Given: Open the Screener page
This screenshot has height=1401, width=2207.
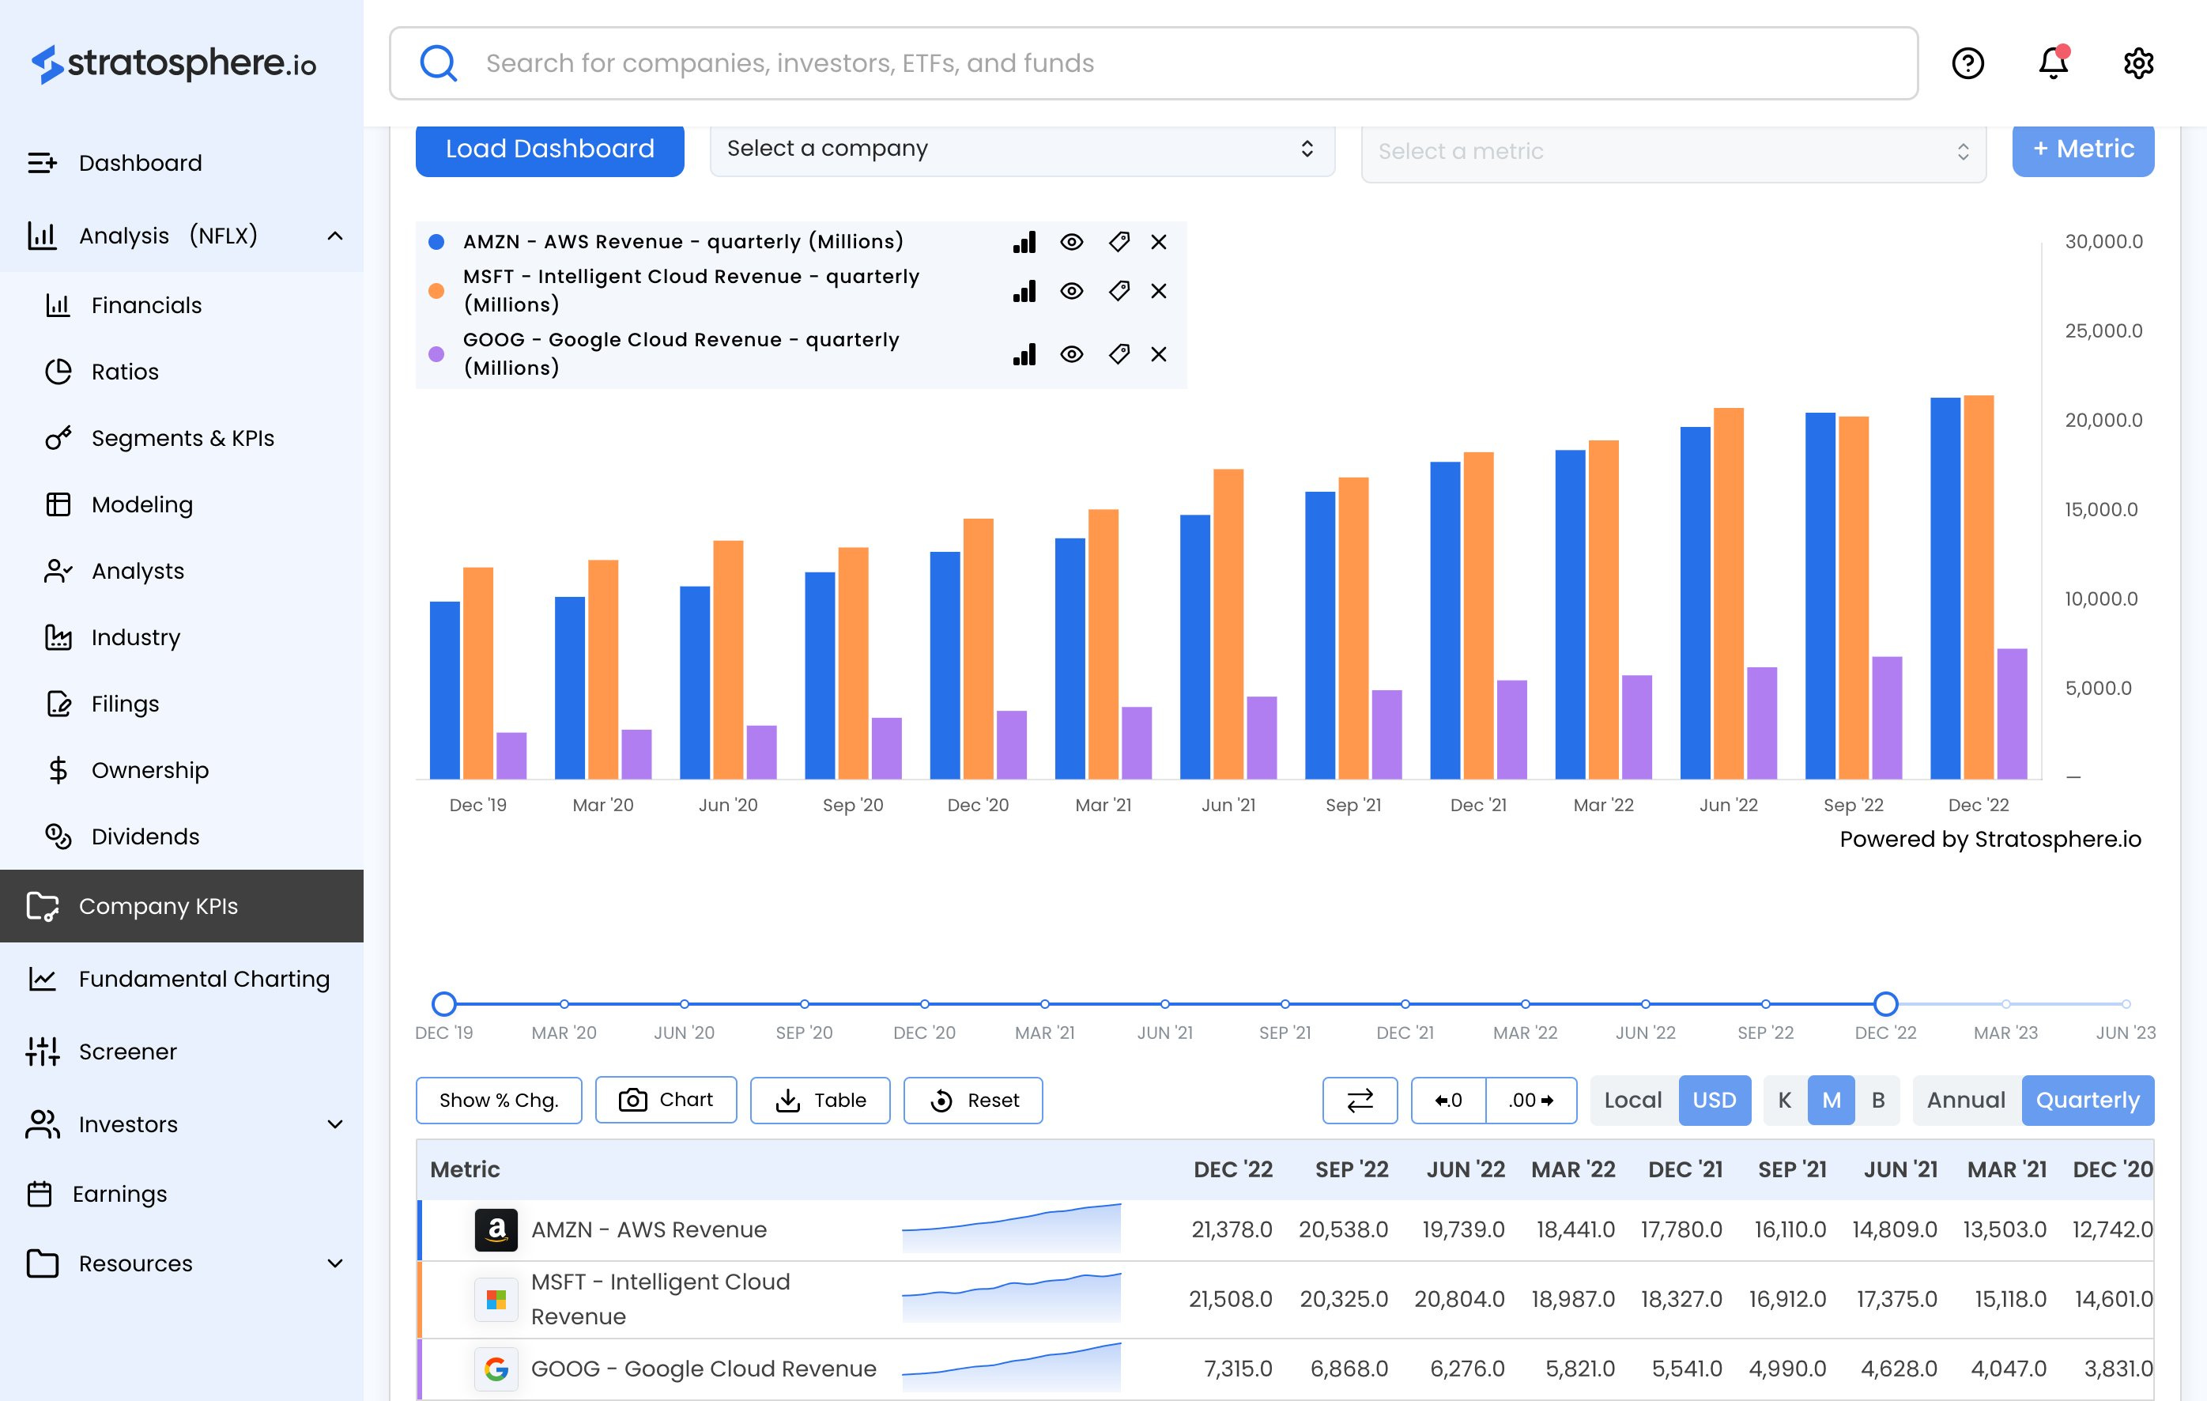Looking at the screenshot, I should tap(182, 1052).
